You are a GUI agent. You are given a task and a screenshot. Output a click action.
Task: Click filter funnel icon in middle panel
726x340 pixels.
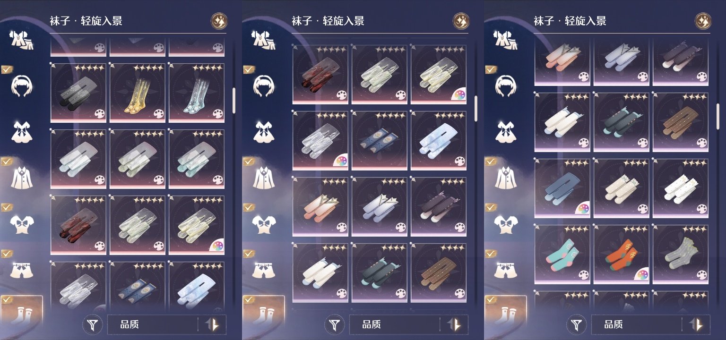[336, 325]
